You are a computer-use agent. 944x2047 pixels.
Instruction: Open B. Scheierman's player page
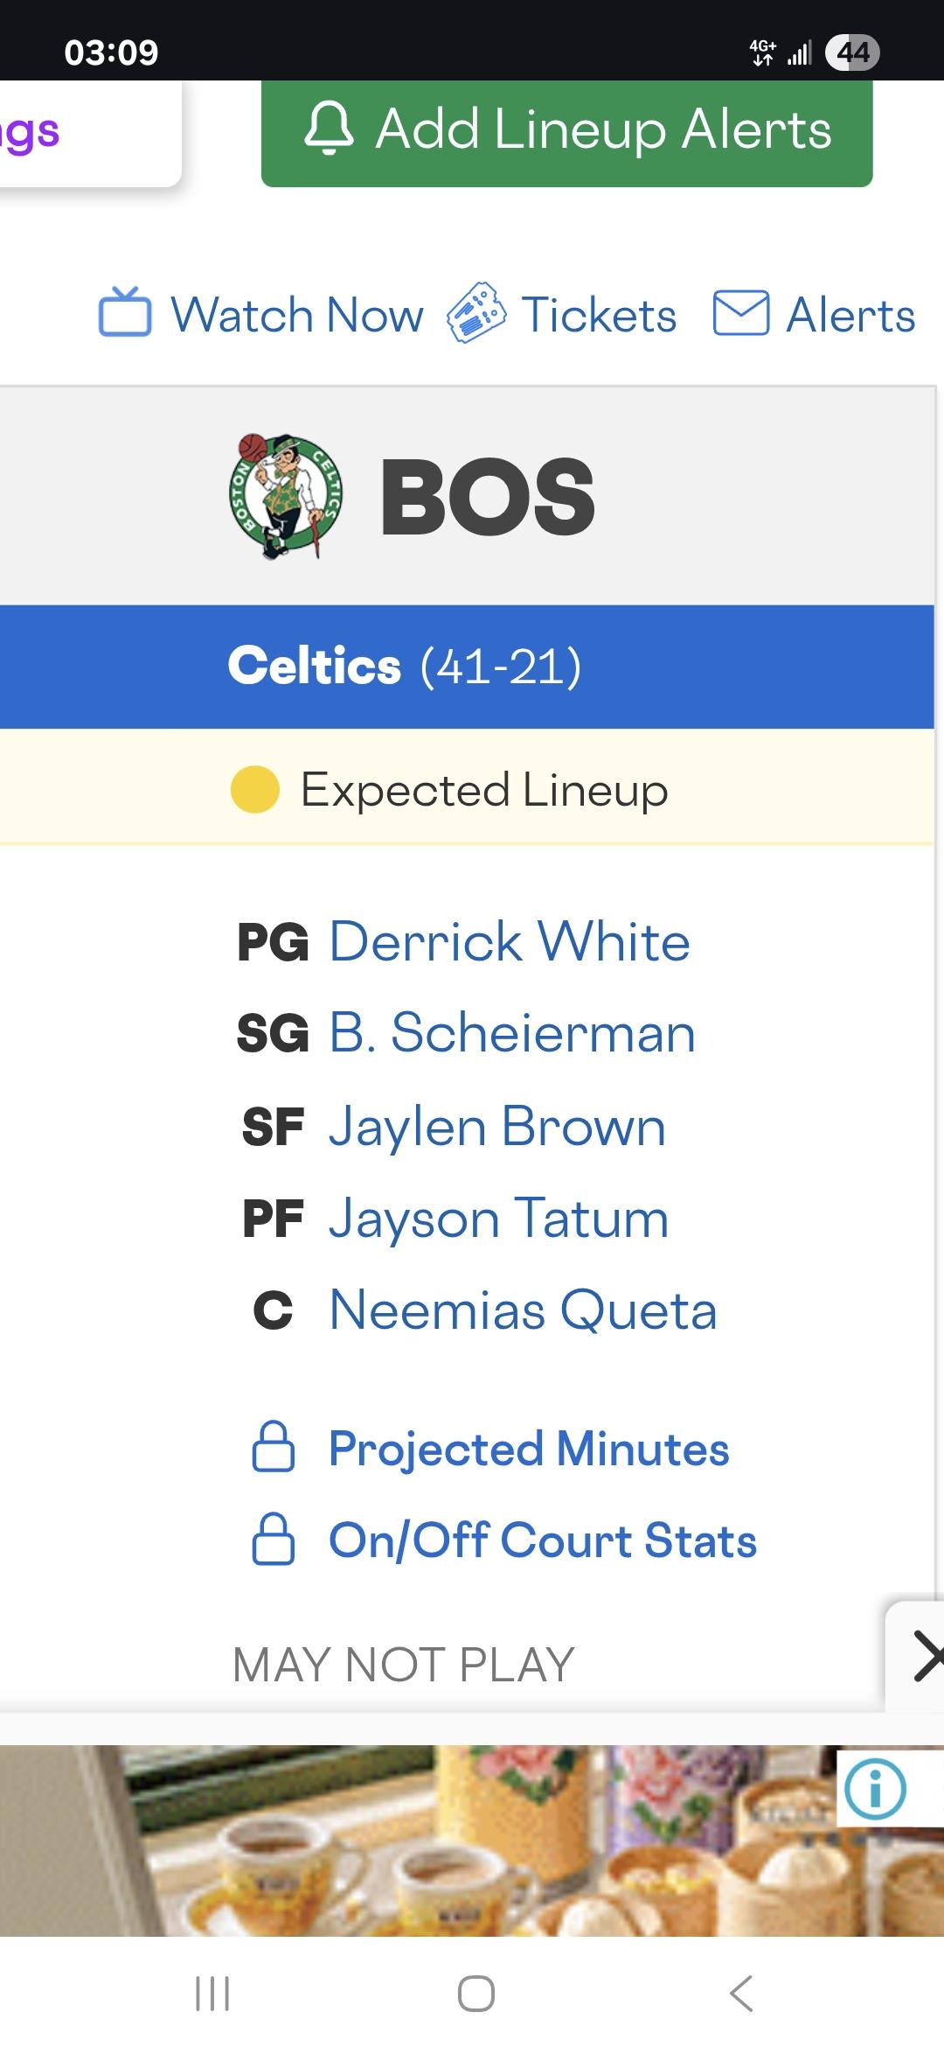pyautogui.click(x=512, y=1033)
